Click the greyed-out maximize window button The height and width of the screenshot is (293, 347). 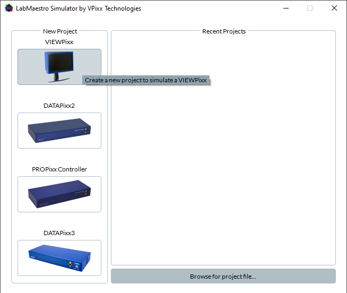pyautogui.click(x=310, y=8)
